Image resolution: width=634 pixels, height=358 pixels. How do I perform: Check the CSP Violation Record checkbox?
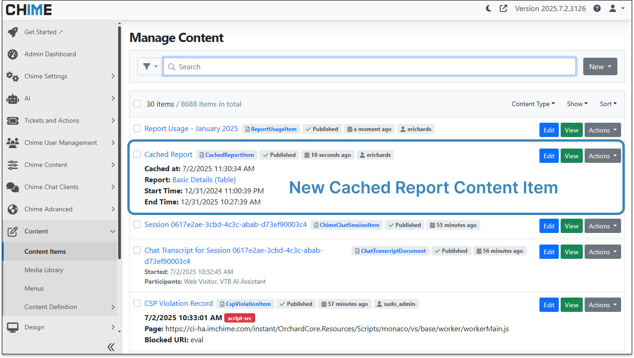[x=137, y=303]
